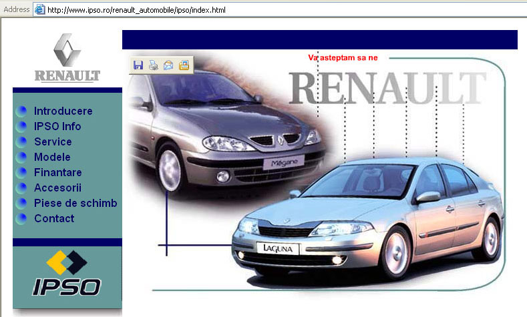Viewport: 527px width, 317px height.
Task: Open My Pictures folder icon on image toolbar
Action: pyautogui.click(x=184, y=65)
